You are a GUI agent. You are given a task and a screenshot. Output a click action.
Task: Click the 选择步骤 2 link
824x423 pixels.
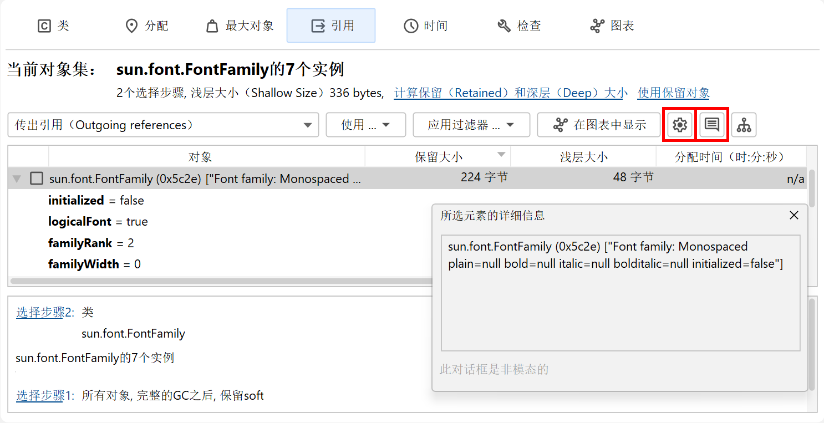point(40,313)
